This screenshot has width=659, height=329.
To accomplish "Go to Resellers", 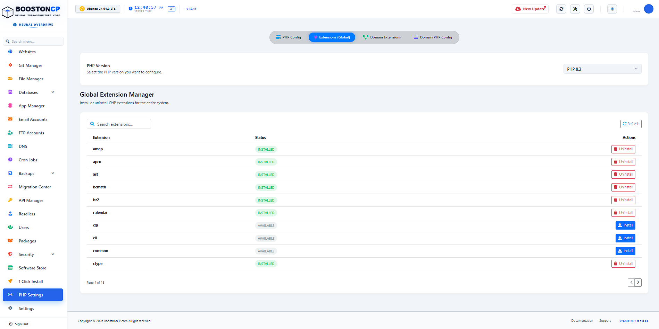I will click(27, 214).
